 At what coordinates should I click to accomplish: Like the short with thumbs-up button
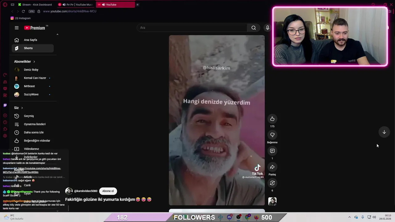point(272,119)
